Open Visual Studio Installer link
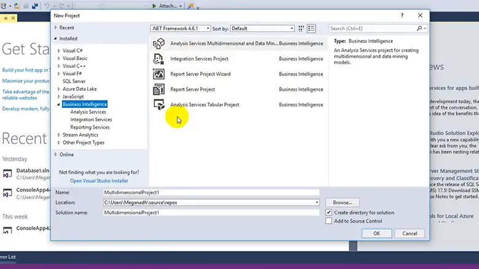479x269 pixels. point(99,181)
